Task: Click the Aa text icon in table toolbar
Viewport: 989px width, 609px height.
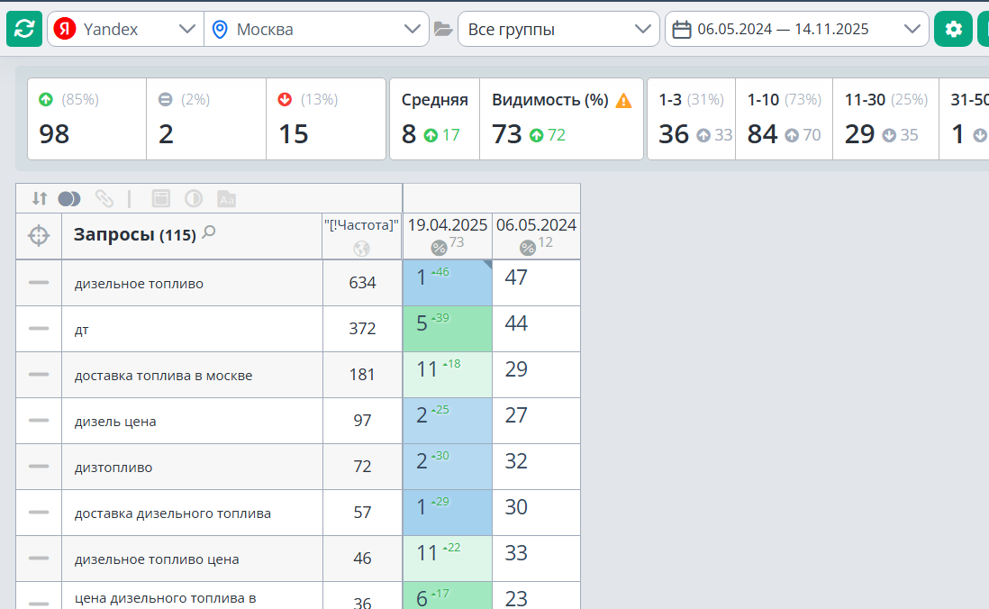Action: pyautogui.click(x=226, y=199)
